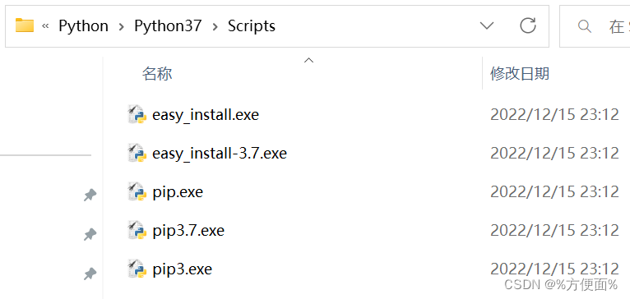Image resolution: width=630 pixels, height=299 pixels.
Task: Refresh the Scripts folder view
Action: [x=528, y=25]
